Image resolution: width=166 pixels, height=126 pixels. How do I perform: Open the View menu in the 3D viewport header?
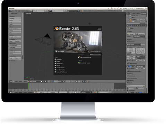(16, 81)
